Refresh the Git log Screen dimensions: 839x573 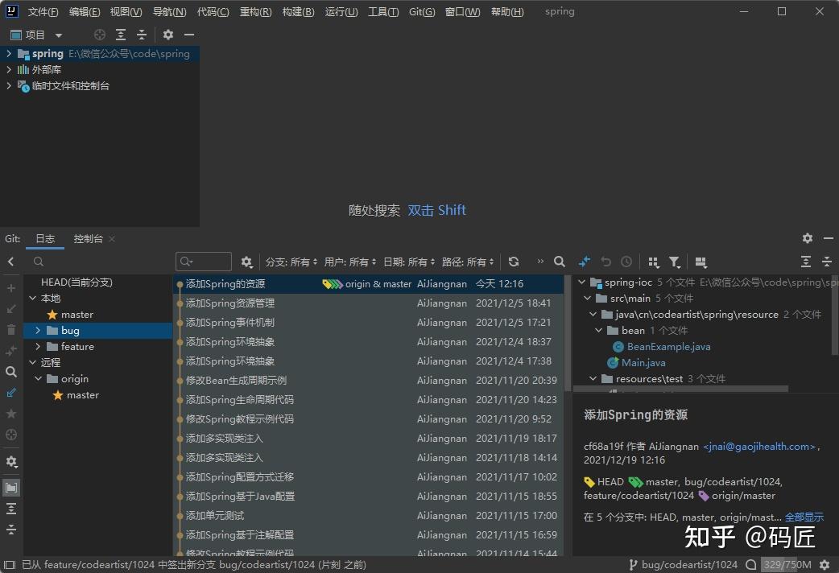tap(514, 262)
